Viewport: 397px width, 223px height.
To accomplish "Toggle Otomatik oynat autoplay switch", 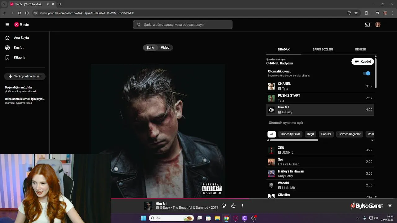I will [x=367, y=73].
